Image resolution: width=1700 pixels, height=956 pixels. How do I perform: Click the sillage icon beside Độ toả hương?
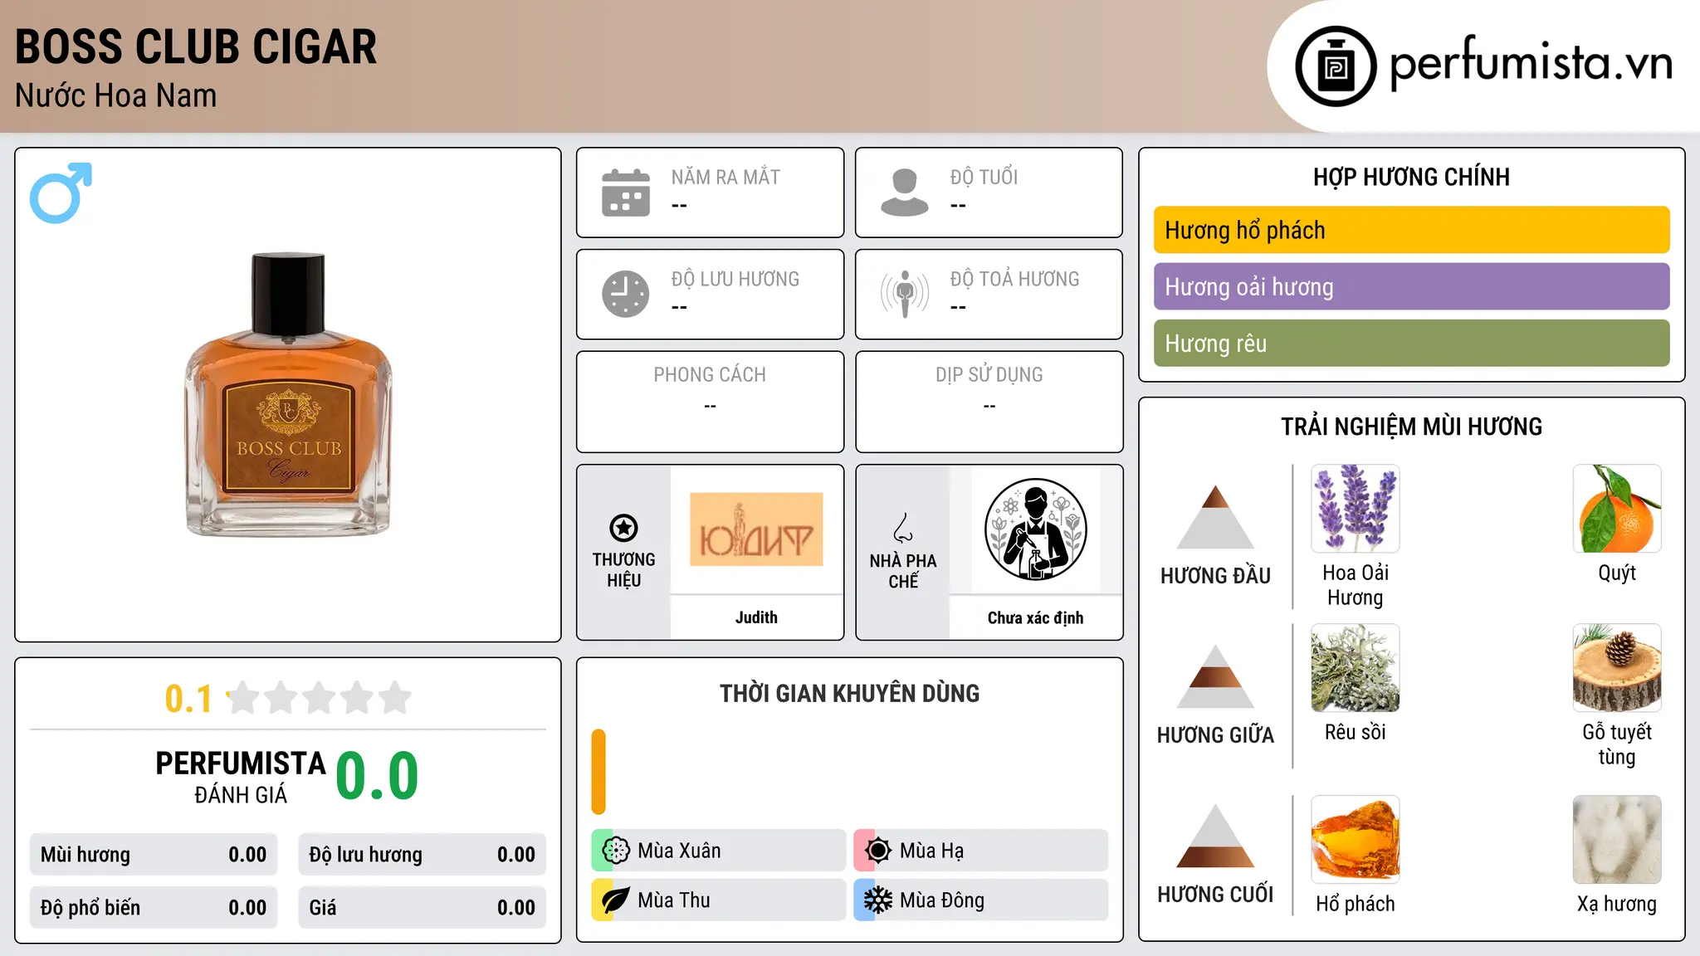905,294
